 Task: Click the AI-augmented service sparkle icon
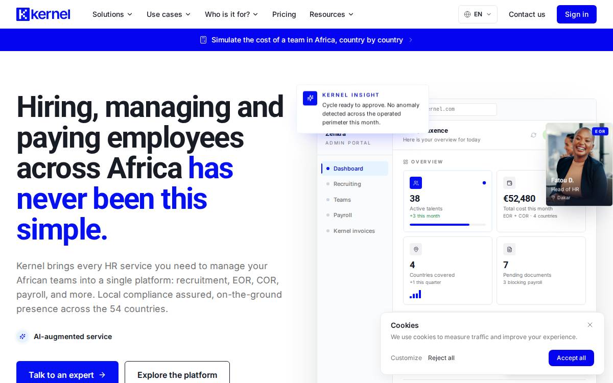[22, 337]
